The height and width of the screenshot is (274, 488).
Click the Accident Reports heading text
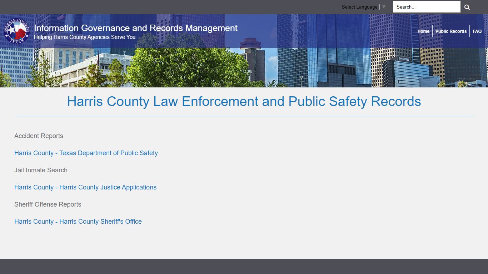click(x=39, y=136)
